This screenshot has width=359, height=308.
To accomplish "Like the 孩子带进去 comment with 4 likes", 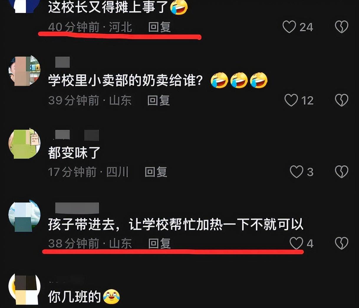I will pyautogui.click(x=296, y=243).
